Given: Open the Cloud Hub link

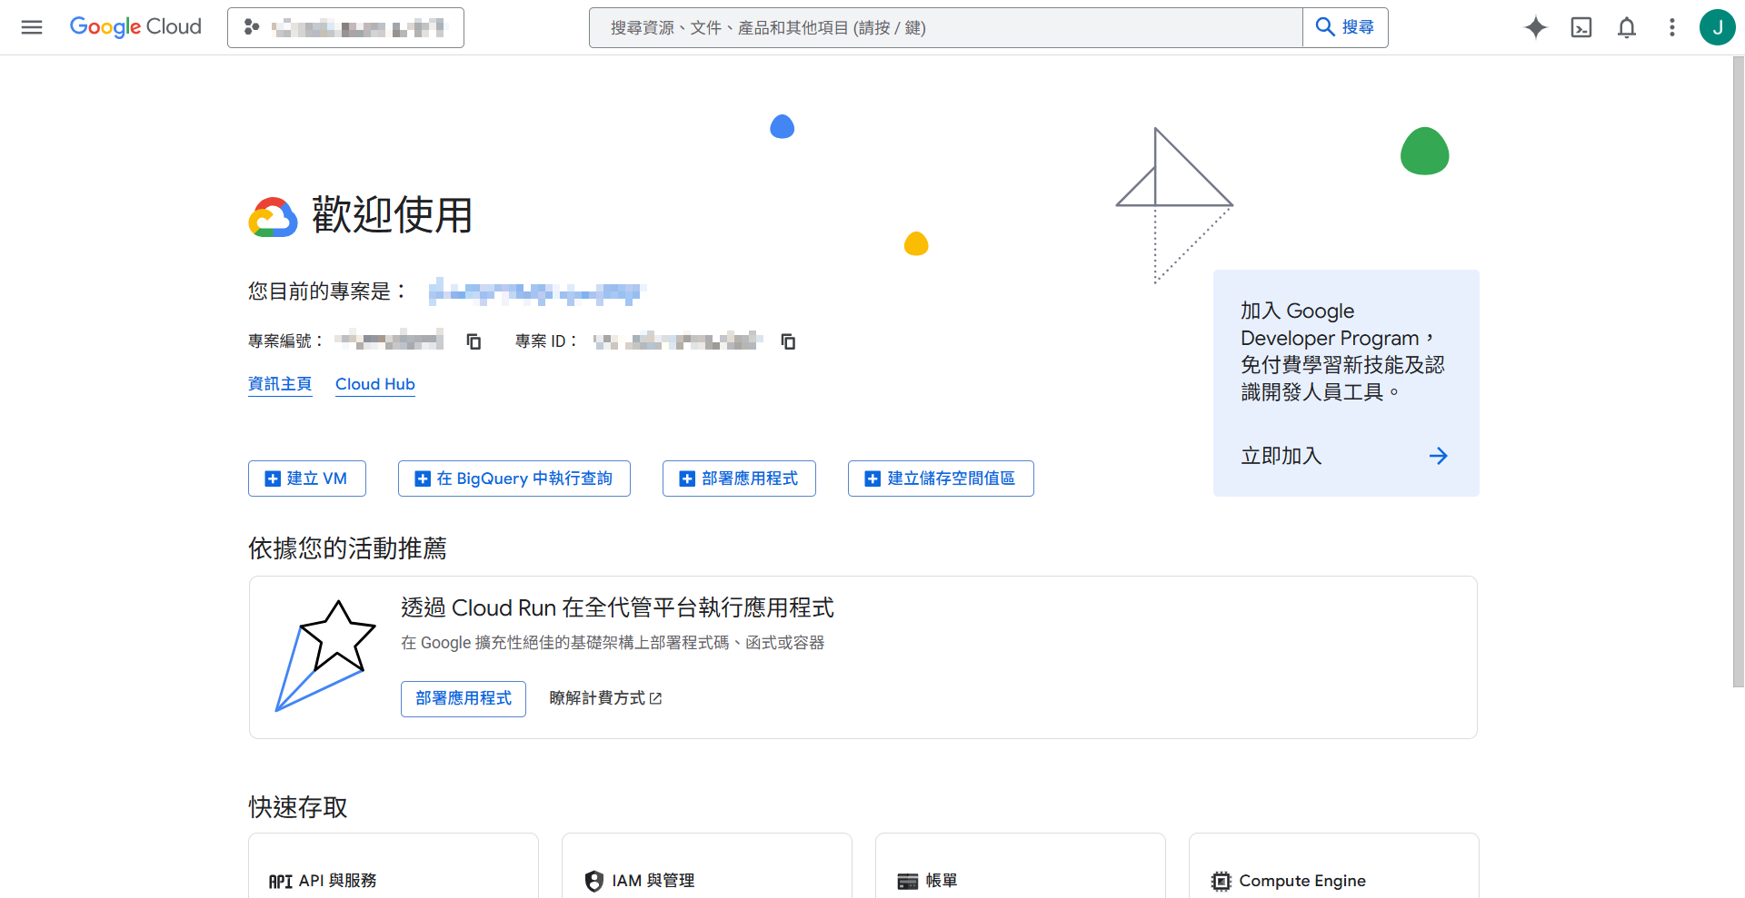Looking at the screenshot, I should pos(374,384).
